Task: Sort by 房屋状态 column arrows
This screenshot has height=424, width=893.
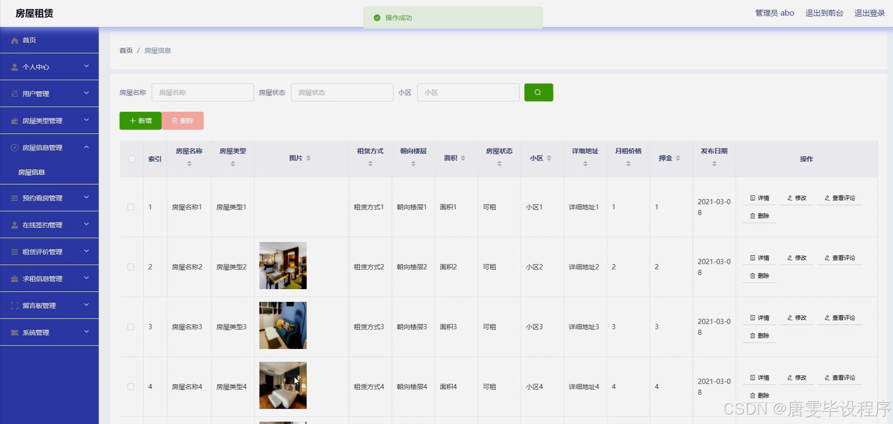Action: pyautogui.click(x=499, y=164)
